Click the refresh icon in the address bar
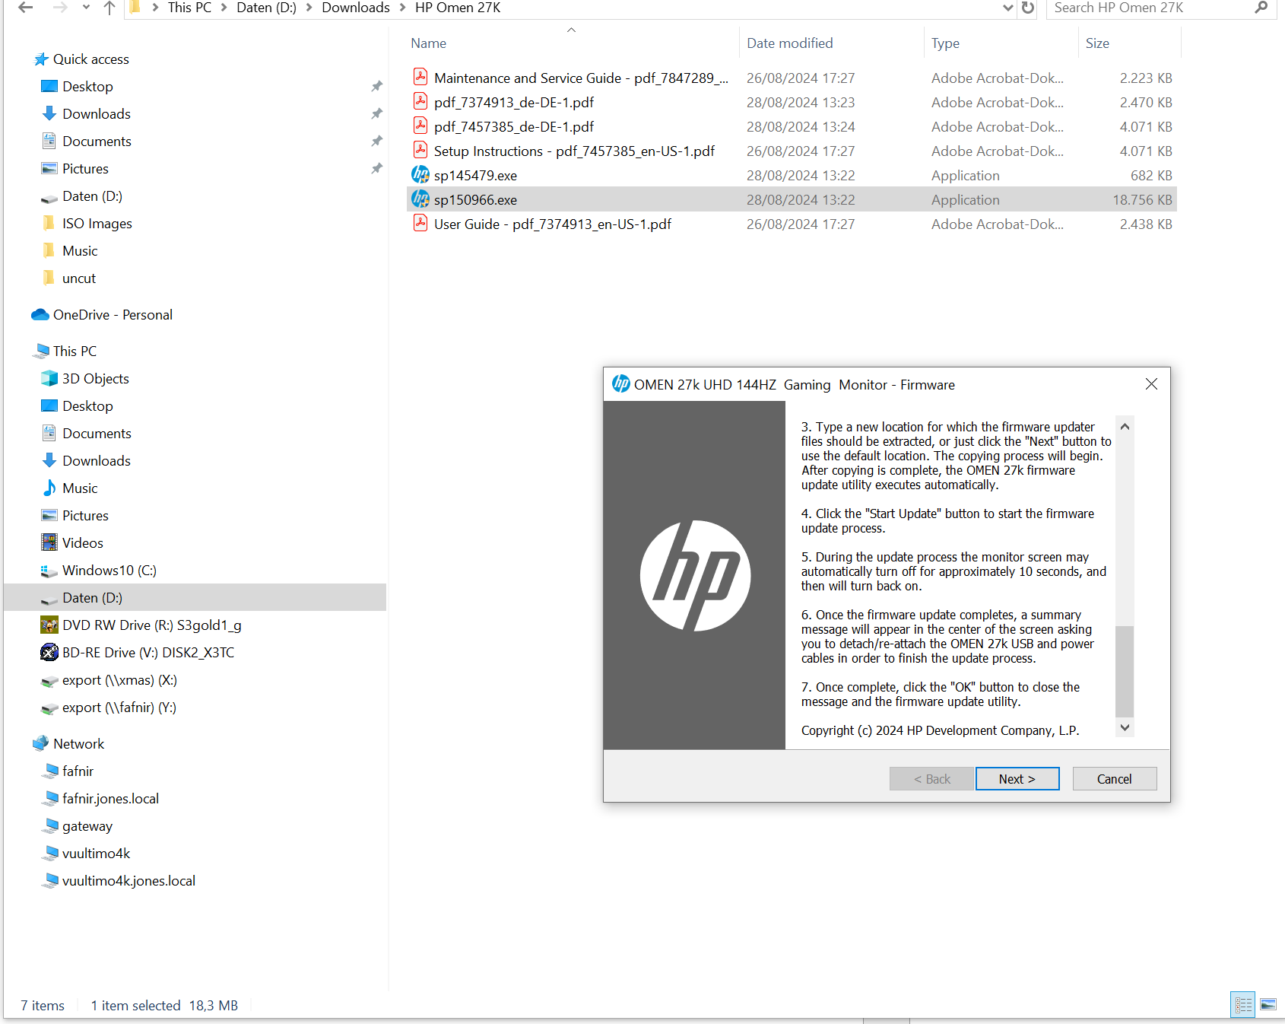 [x=1027, y=8]
